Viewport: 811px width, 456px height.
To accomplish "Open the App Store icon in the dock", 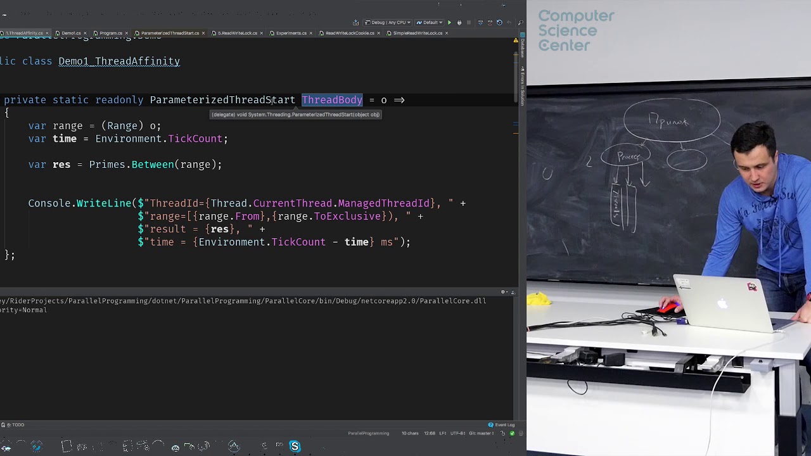I will click(234, 446).
